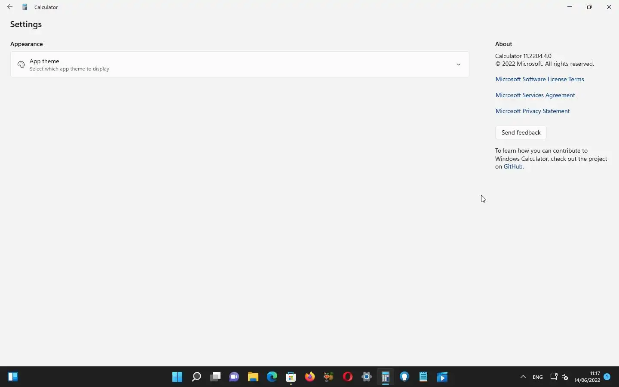This screenshot has width=619, height=387.
Task: Click the About section heading
Action: pyautogui.click(x=503, y=44)
